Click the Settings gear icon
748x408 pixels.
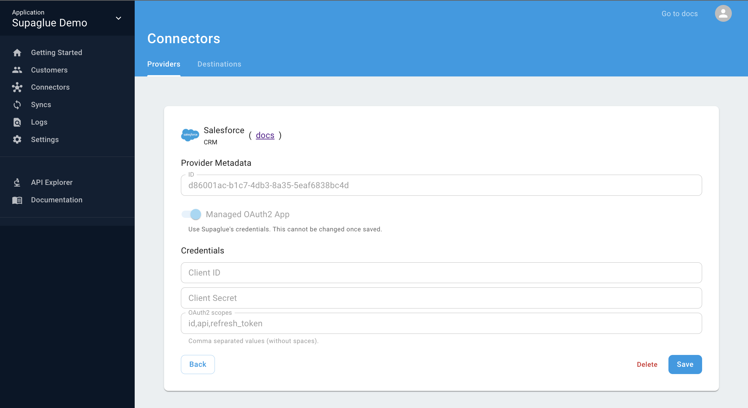pyautogui.click(x=17, y=139)
